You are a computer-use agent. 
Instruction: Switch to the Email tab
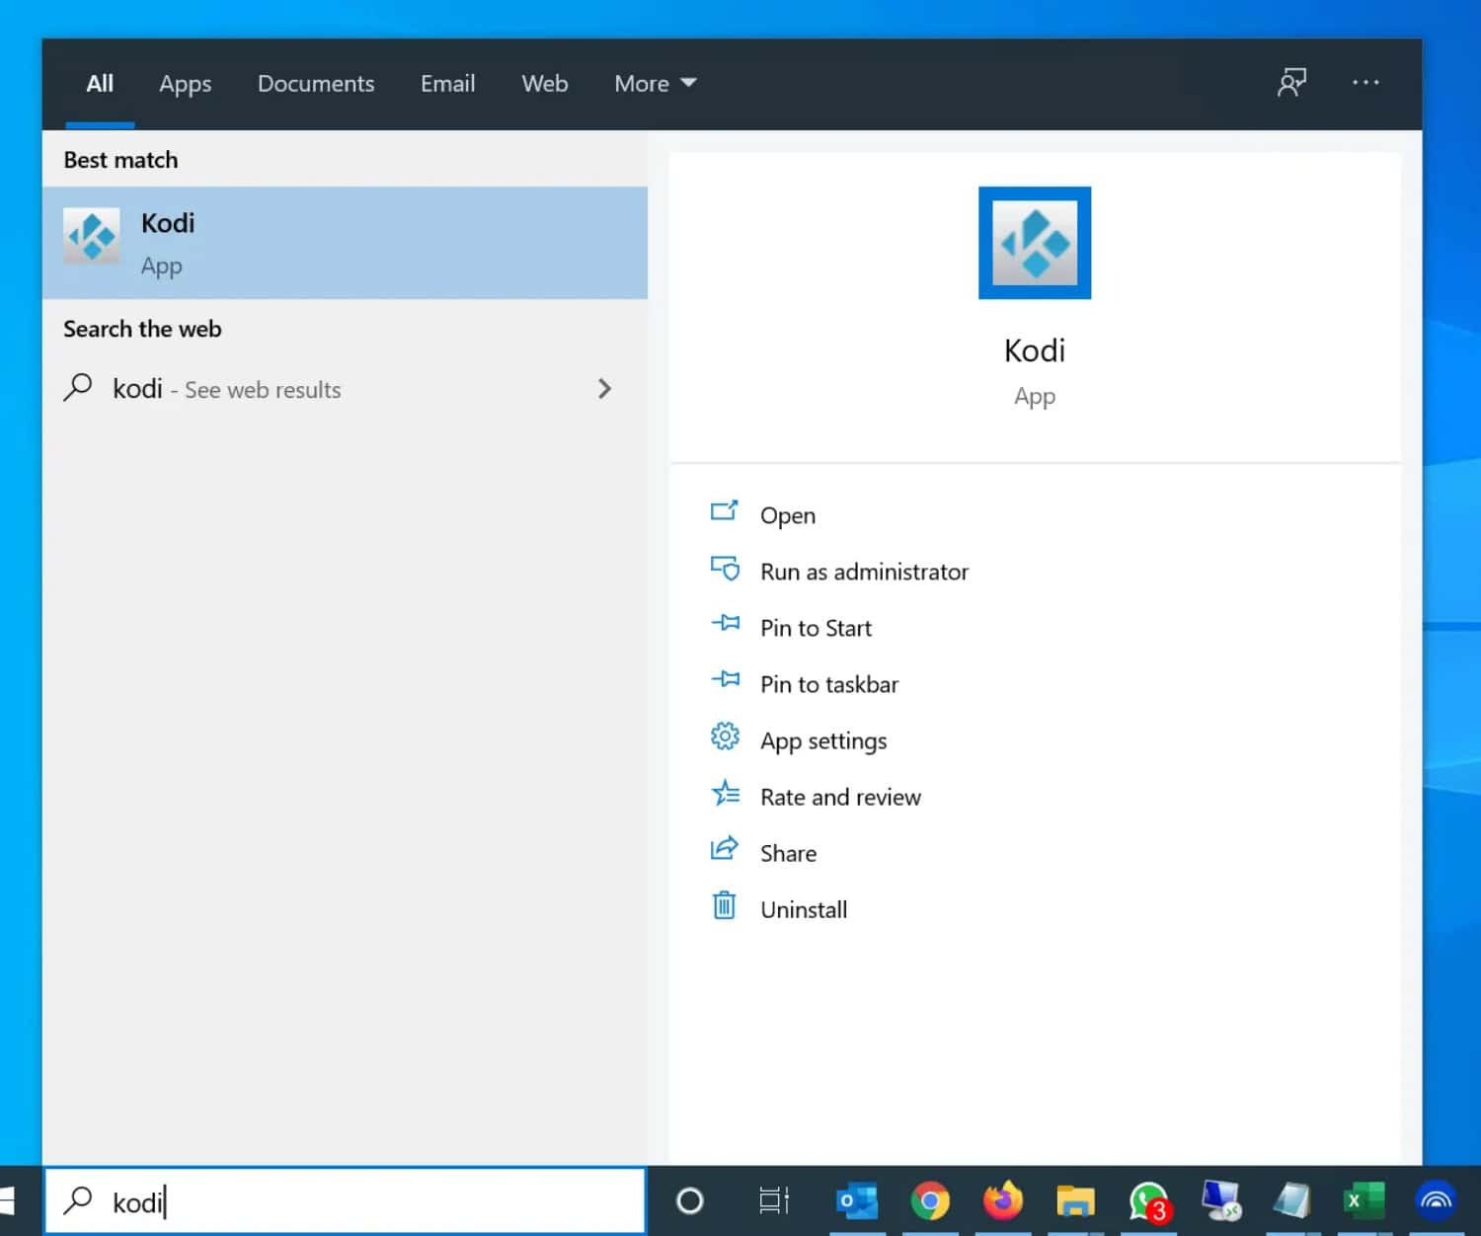pos(447,84)
